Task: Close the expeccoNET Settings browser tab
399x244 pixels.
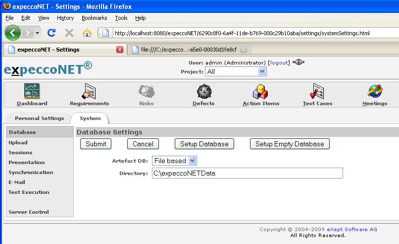Action: click(119, 50)
